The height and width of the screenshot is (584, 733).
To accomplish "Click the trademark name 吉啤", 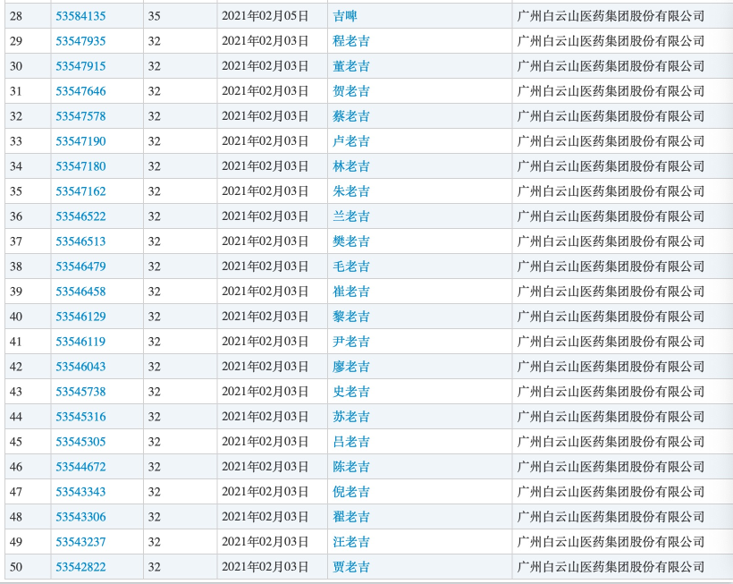I will point(345,16).
